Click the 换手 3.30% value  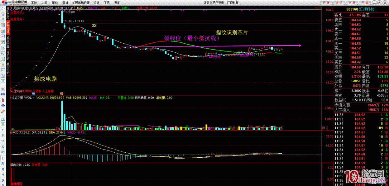point(356,90)
